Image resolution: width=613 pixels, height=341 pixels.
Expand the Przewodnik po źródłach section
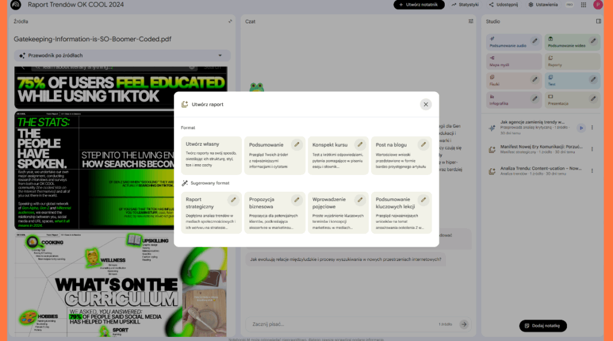(x=220, y=56)
